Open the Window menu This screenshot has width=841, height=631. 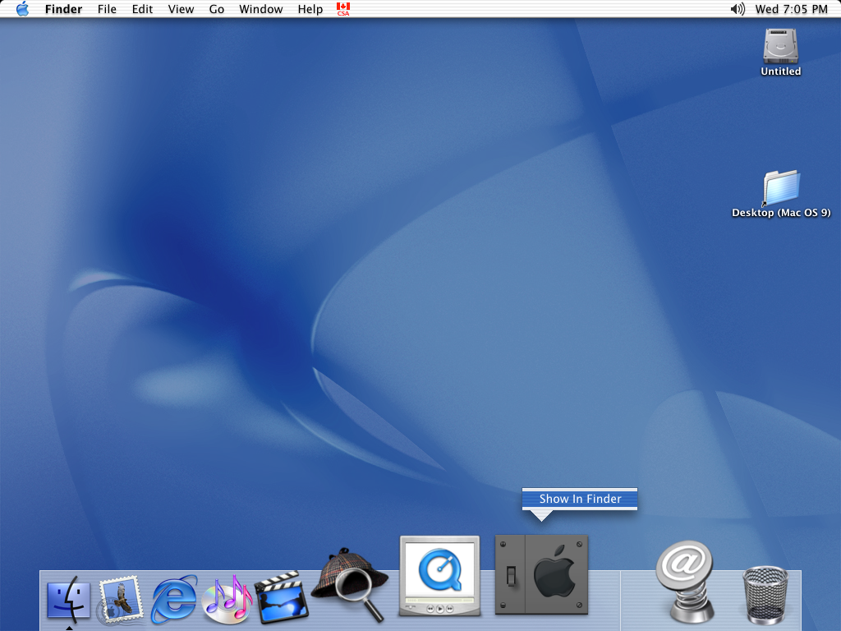(x=260, y=9)
